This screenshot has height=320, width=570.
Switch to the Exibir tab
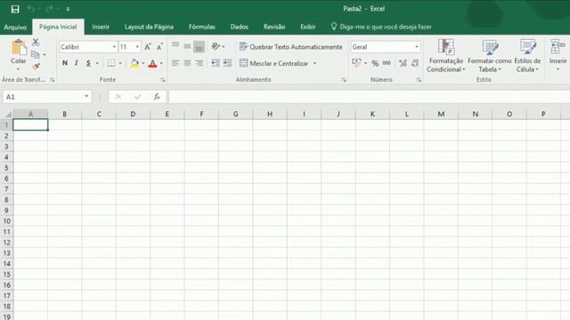click(308, 27)
